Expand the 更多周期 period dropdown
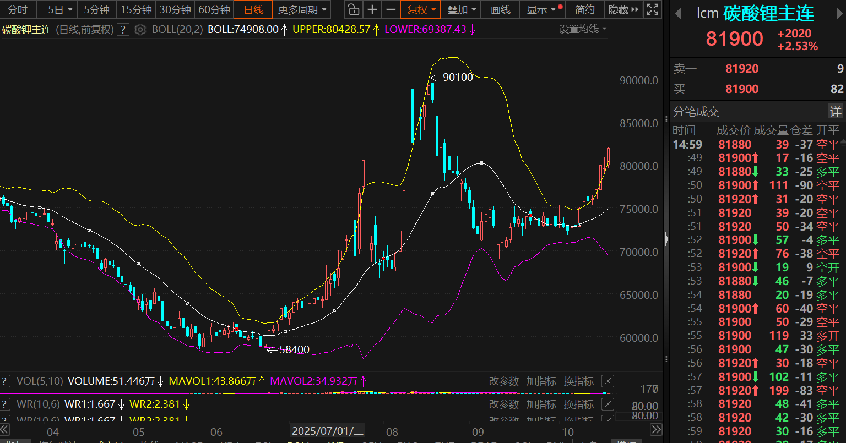 click(x=302, y=9)
